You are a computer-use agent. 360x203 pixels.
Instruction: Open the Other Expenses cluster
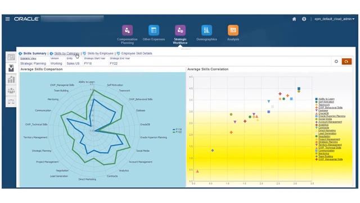click(154, 33)
